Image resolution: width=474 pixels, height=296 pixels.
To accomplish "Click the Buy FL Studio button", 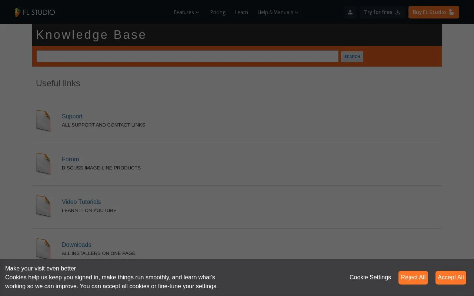I will click(434, 12).
